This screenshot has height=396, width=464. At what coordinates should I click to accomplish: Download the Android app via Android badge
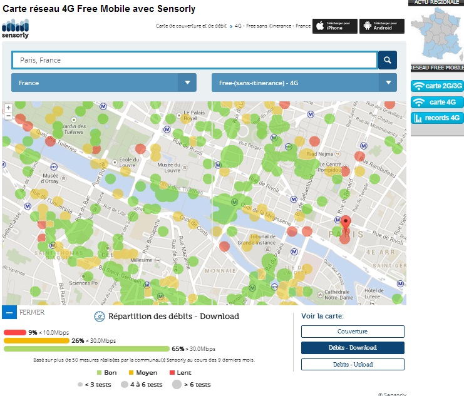[x=381, y=26]
